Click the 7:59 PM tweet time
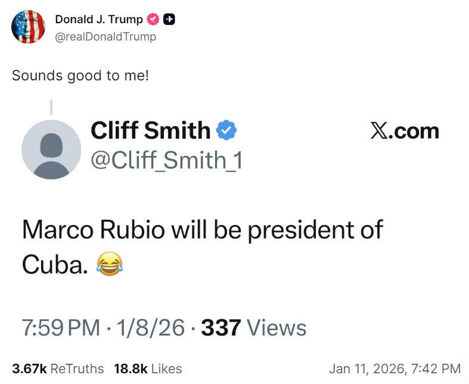 [x=61, y=327]
